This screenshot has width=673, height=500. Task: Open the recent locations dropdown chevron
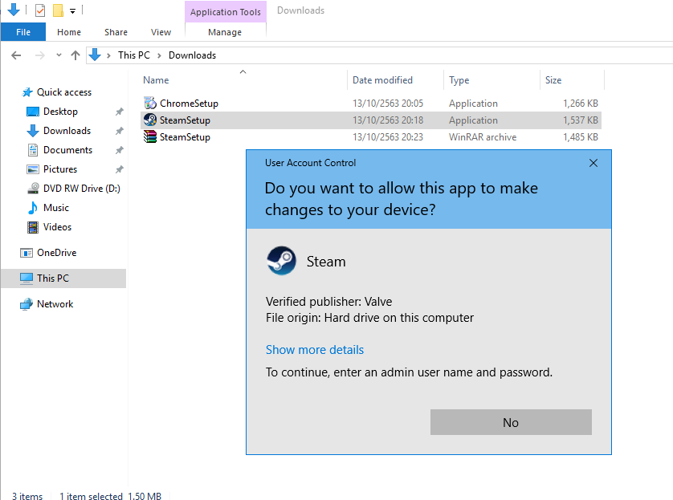59,55
